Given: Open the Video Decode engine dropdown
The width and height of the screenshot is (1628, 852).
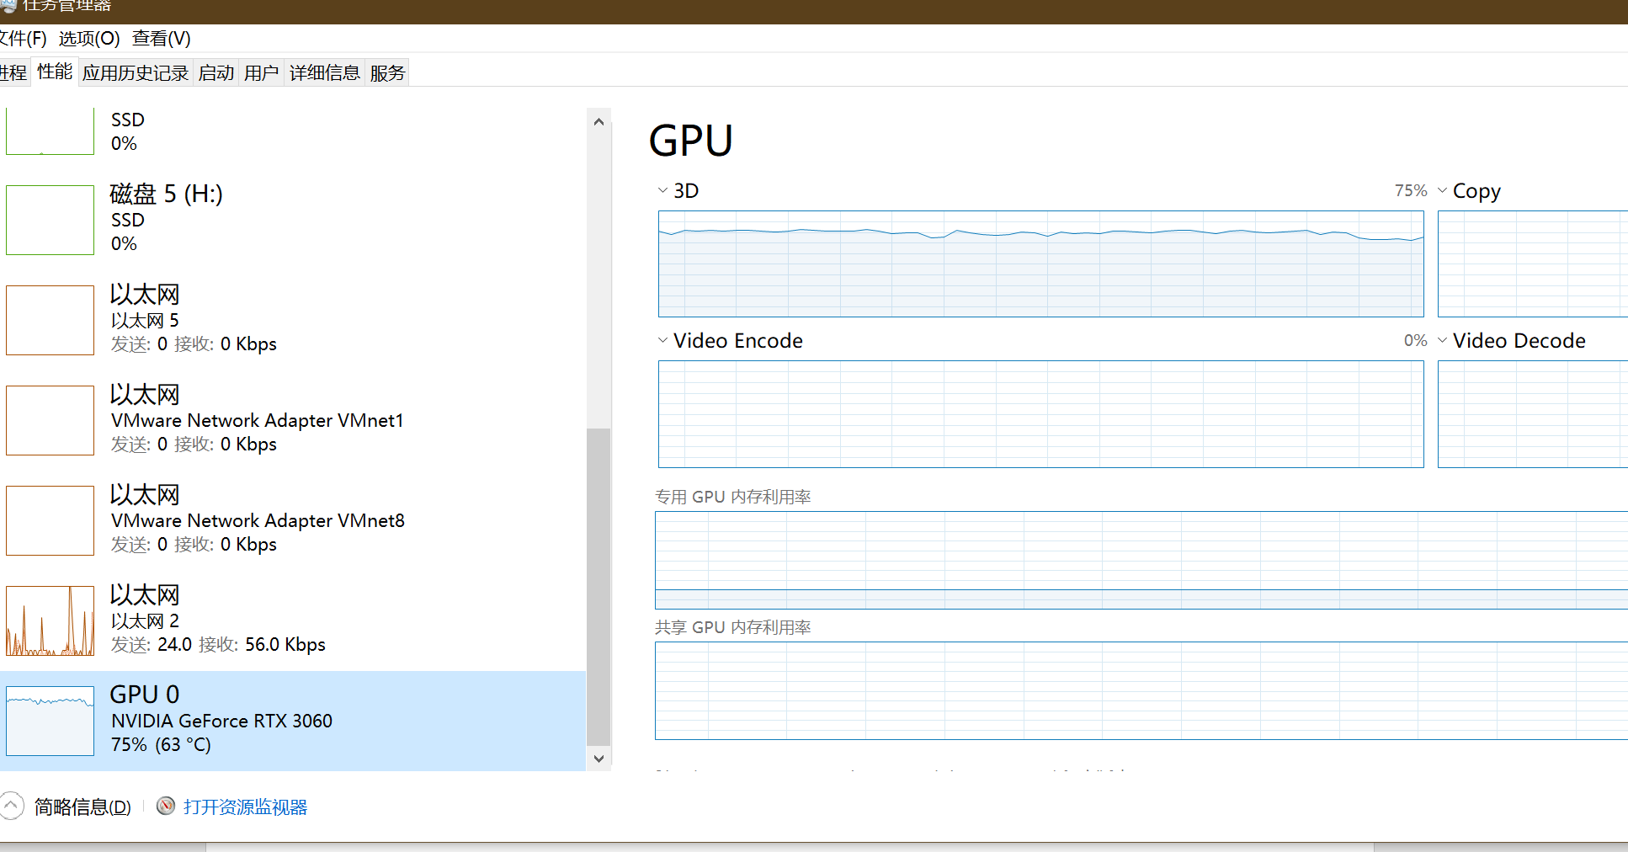Looking at the screenshot, I should point(1443,341).
